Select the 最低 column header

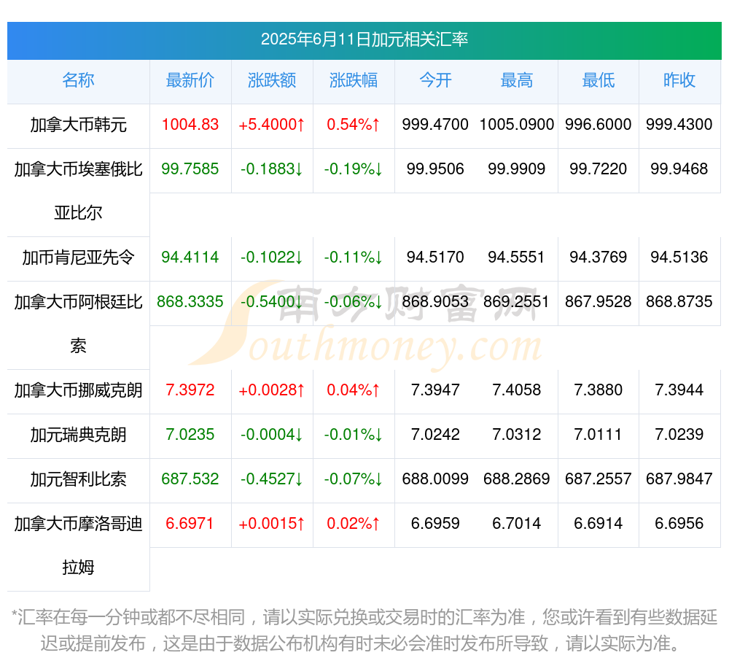point(599,80)
